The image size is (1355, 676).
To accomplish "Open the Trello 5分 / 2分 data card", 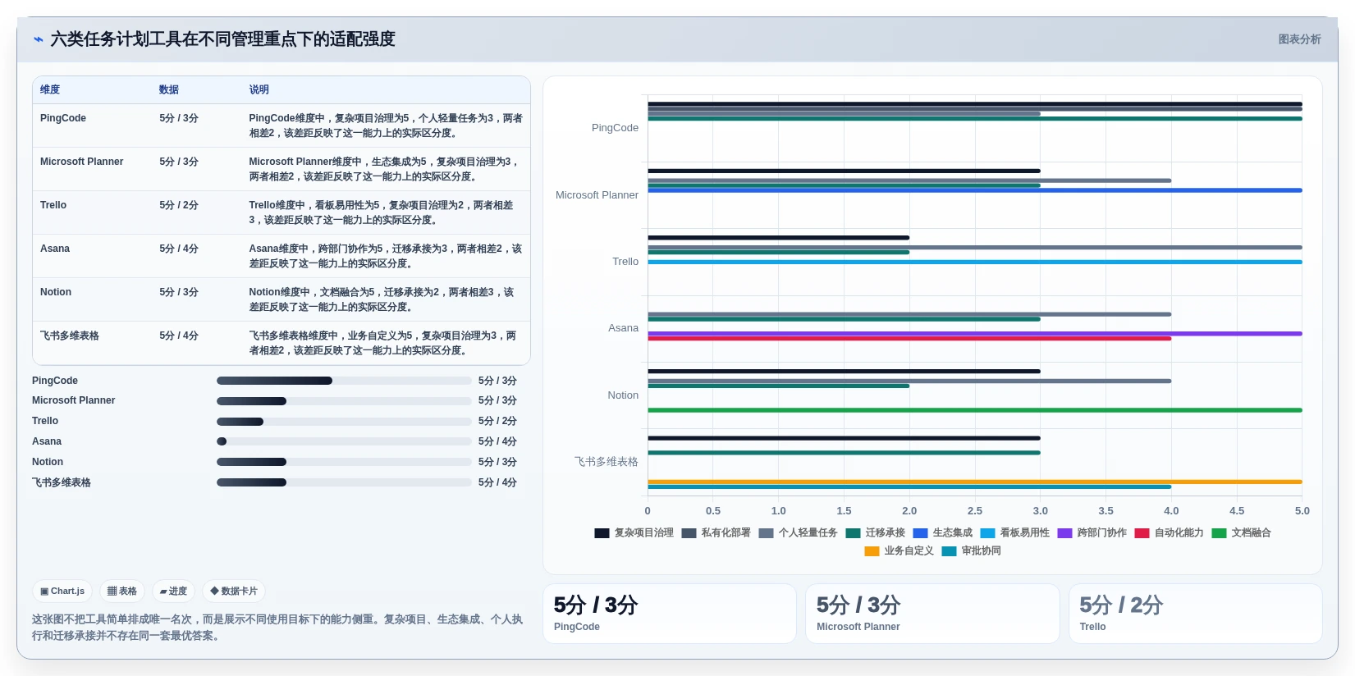I will (1196, 614).
